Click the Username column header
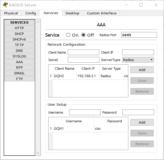The width and height of the screenshot is (164, 160). pyautogui.click(x=73, y=121)
